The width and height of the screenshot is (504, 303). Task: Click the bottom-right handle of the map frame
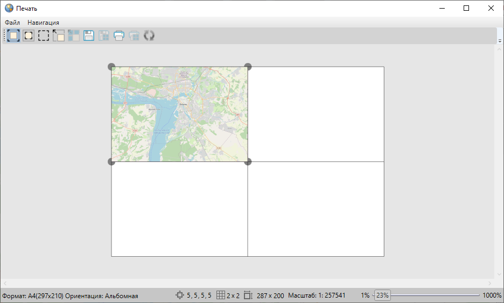point(248,161)
